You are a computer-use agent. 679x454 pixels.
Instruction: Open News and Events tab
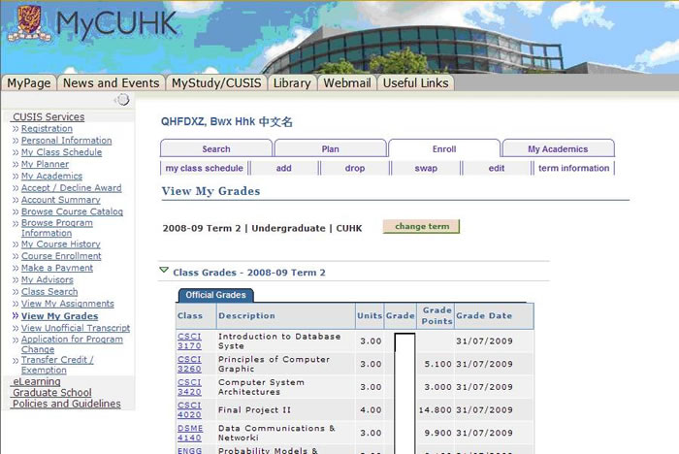(112, 82)
